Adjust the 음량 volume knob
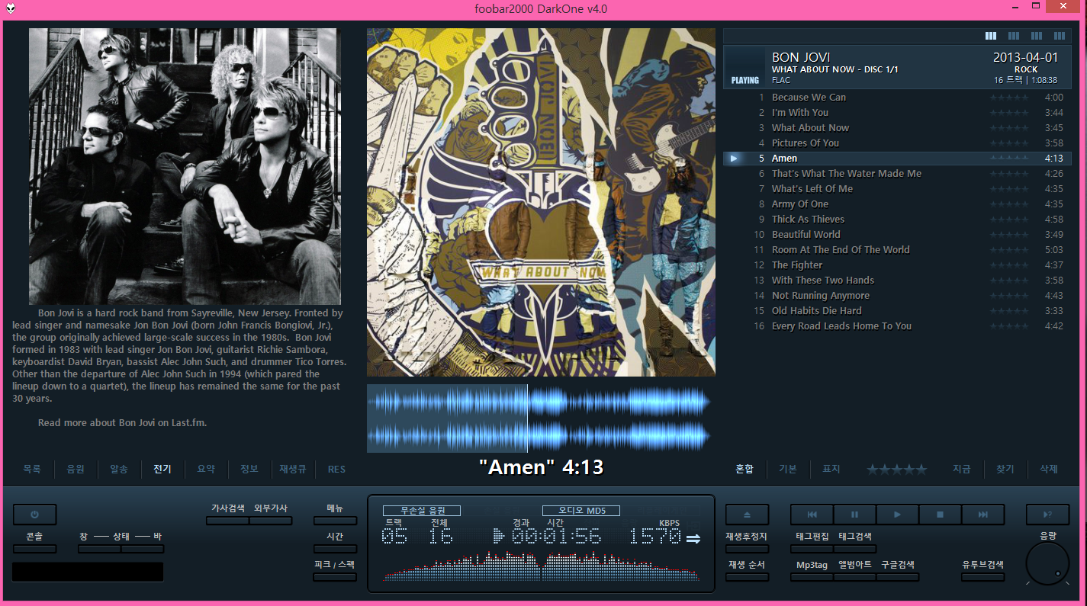The height and width of the screenshot is (606, 1087). [1047, 562]
